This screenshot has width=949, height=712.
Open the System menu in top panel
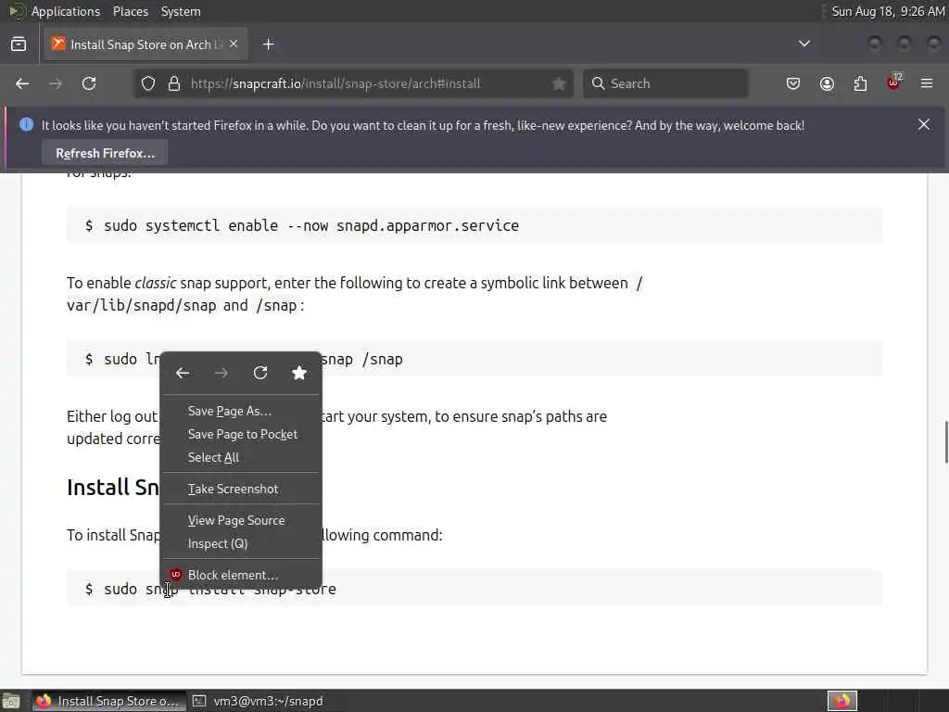[x=181, y=11]
